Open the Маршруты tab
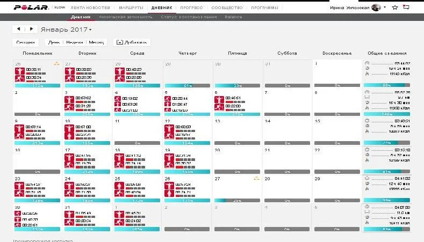Screen dimensions: 424x242 coord(131,8)
